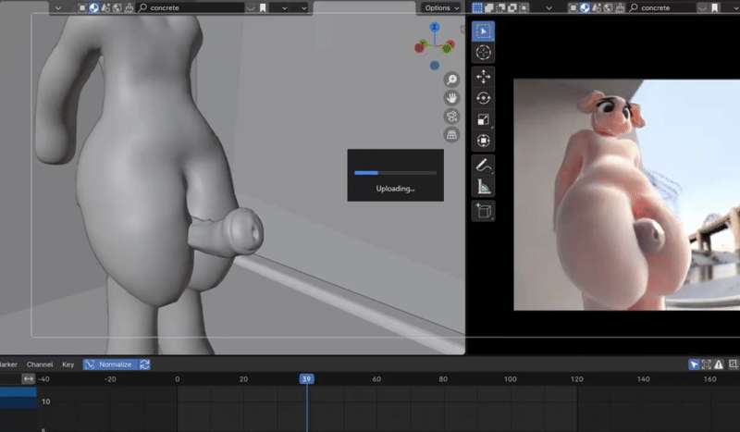
Task: Click the current frame 39 marker
Action: point(307,378)
